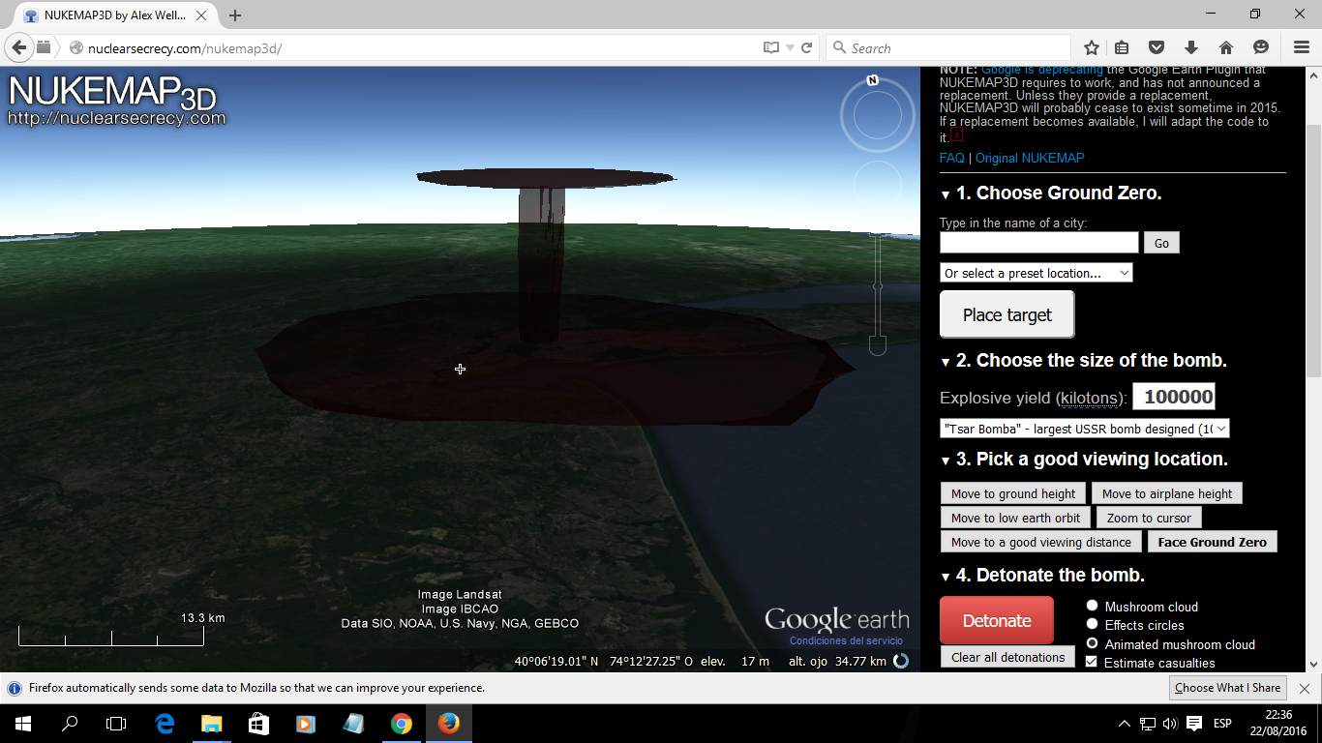
Task: Open the Firefox hamburger menu
Action: 1302,47
